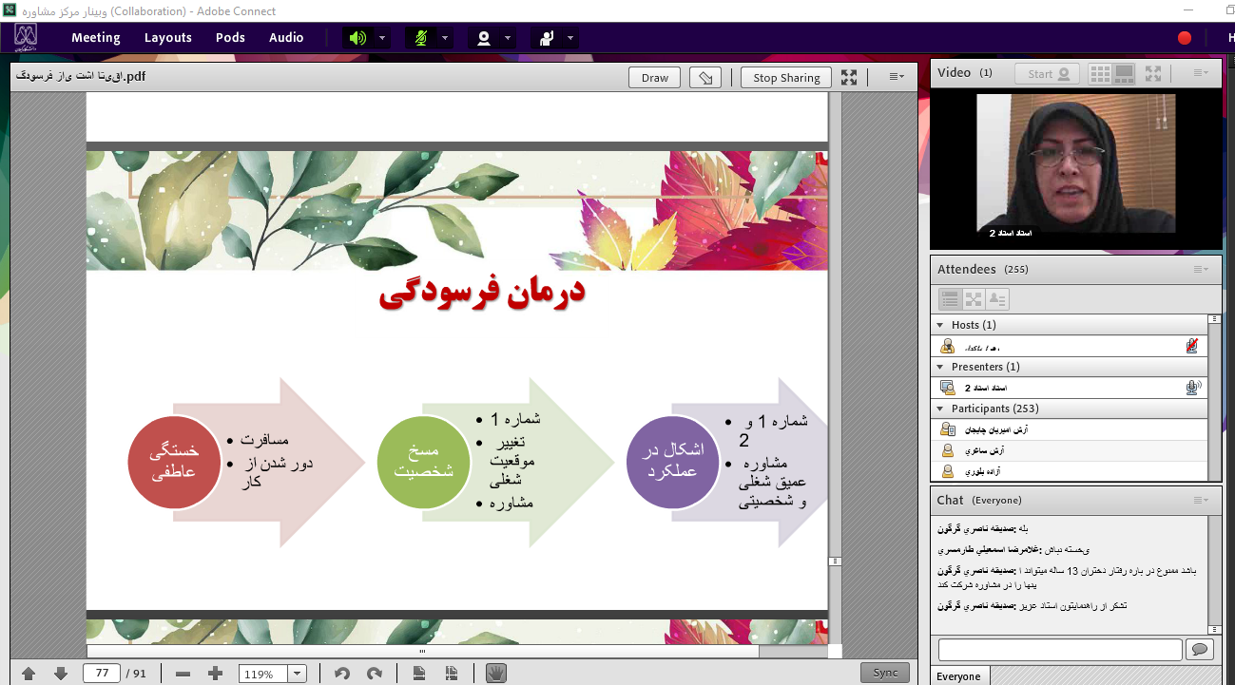Image resolution: width=1235 pixels, height=685 pixels.
Task: Make the Share pod full screen
Action: [849, 78]
